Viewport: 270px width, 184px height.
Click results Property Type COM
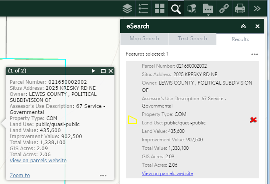[164, 114]
